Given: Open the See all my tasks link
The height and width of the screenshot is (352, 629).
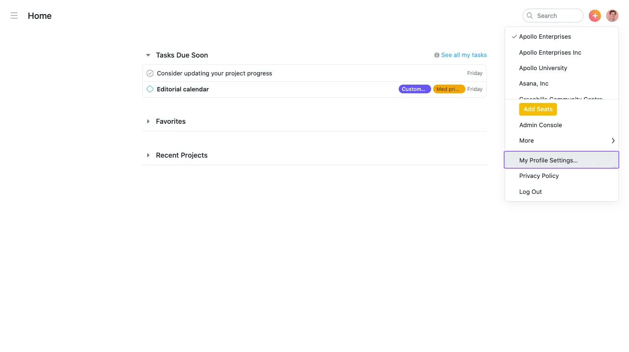Looking at the screenshot, I should pyautogui.click(x=464, y=55).
